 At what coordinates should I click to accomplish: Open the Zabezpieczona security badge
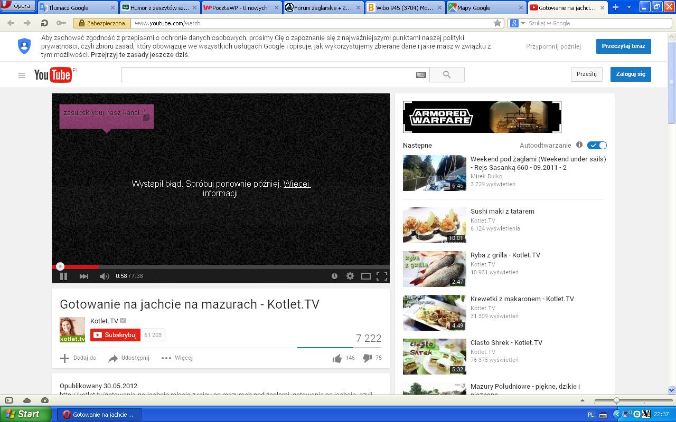click(102, 23)
